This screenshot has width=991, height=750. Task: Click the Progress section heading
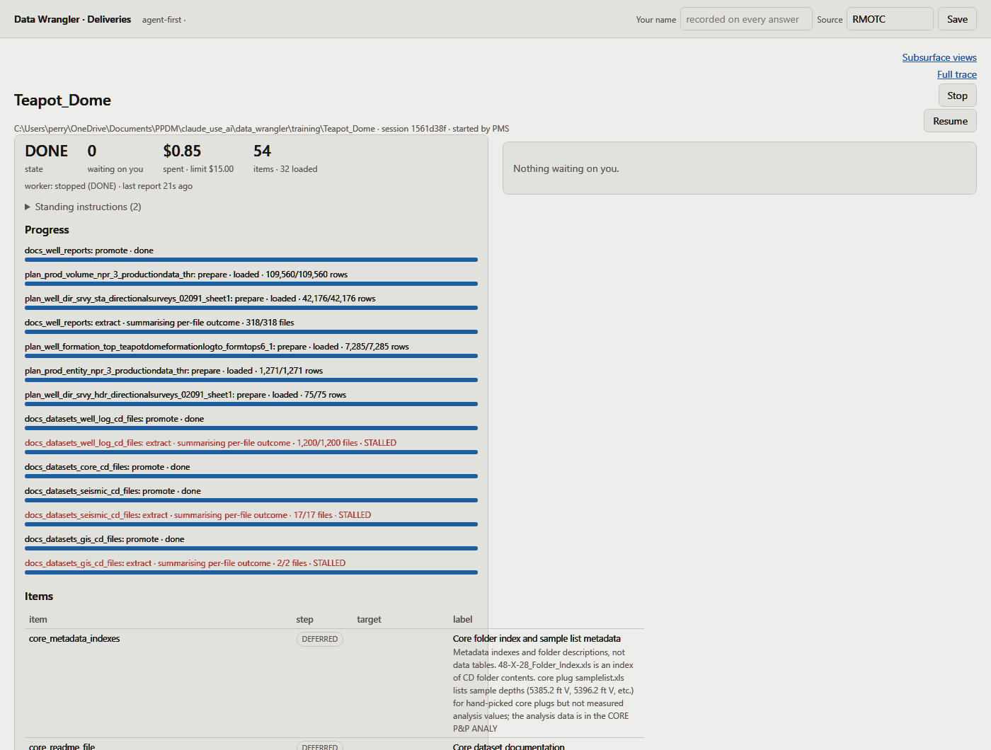click(47, 230)
